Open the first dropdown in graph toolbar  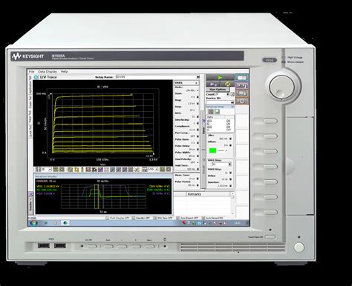point(50,170)
